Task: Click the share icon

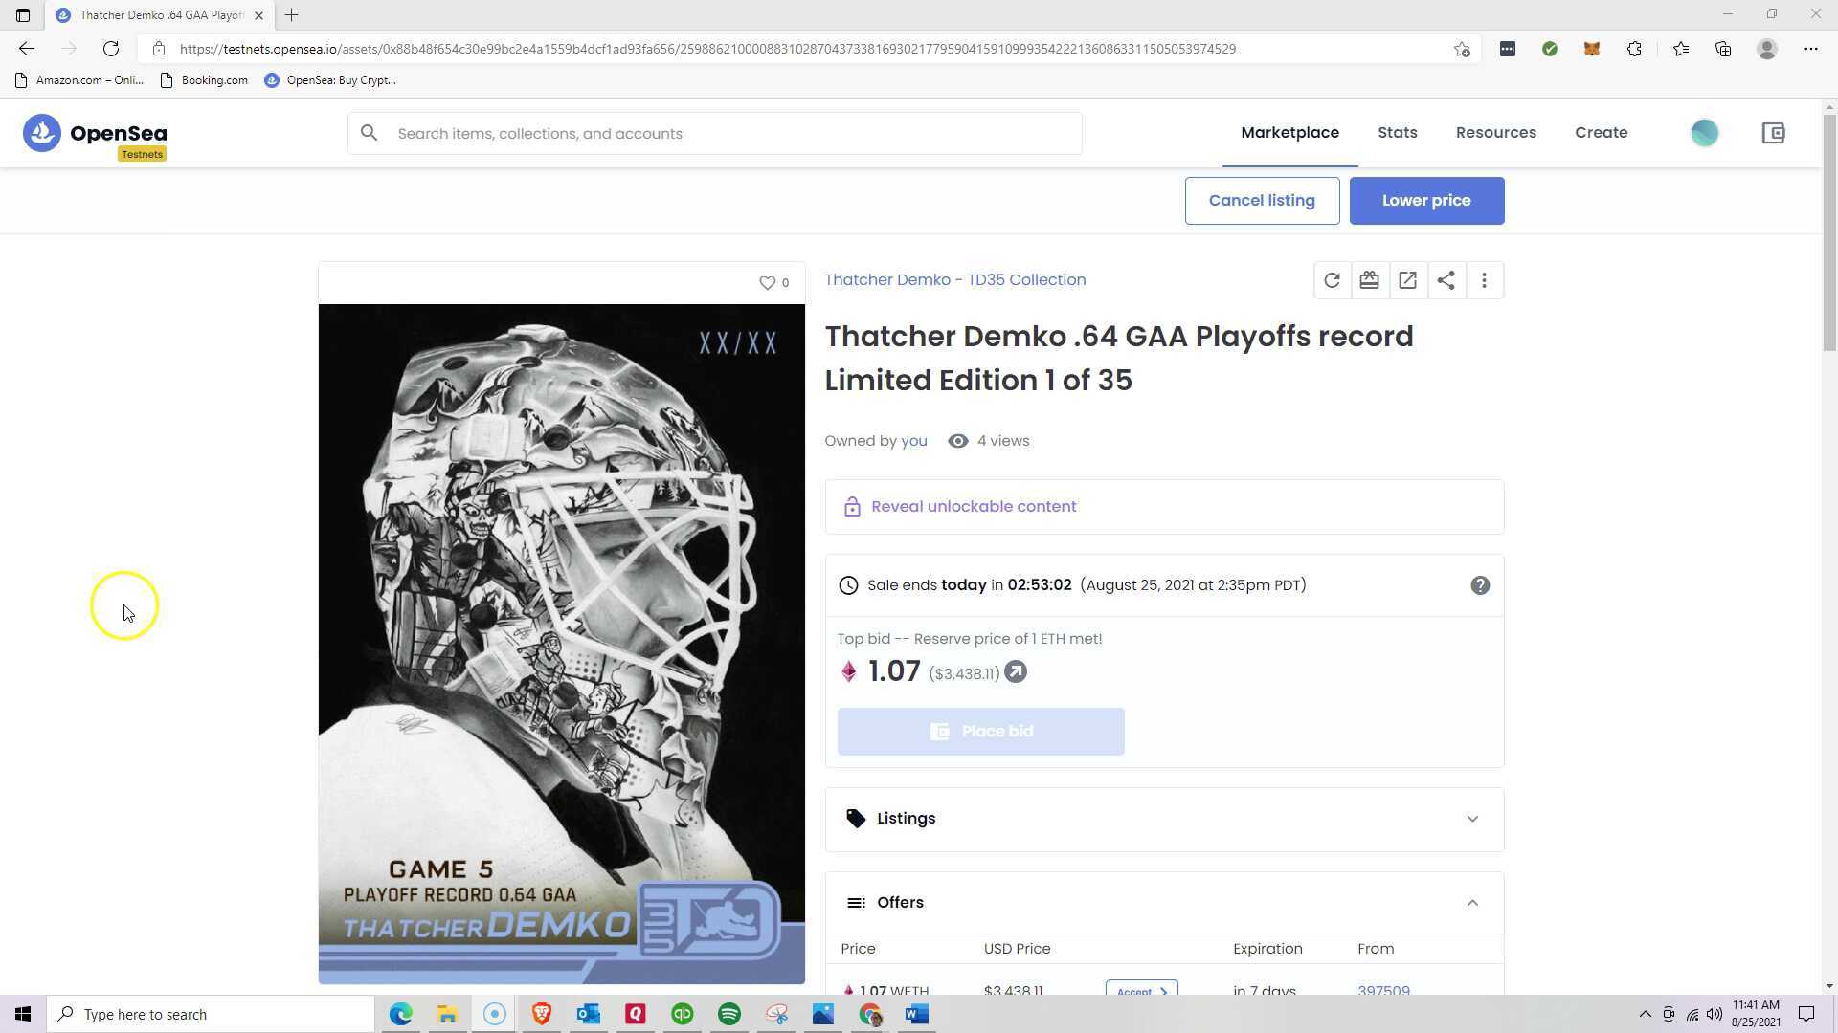Action: click(1446, 280)
